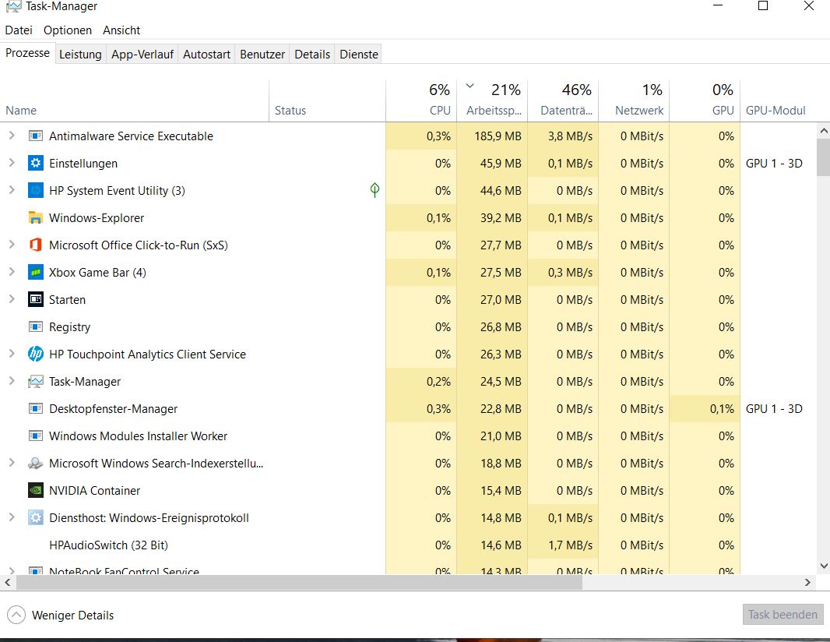Screen dimensions: 830x642
Task: Click the Starten process icon
Action: [36, 300]
